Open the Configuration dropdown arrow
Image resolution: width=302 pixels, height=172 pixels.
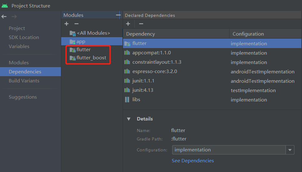(290, 150)
